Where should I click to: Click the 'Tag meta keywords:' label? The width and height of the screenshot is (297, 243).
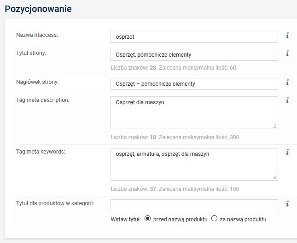pyautogui.click(x=41, y=152)
